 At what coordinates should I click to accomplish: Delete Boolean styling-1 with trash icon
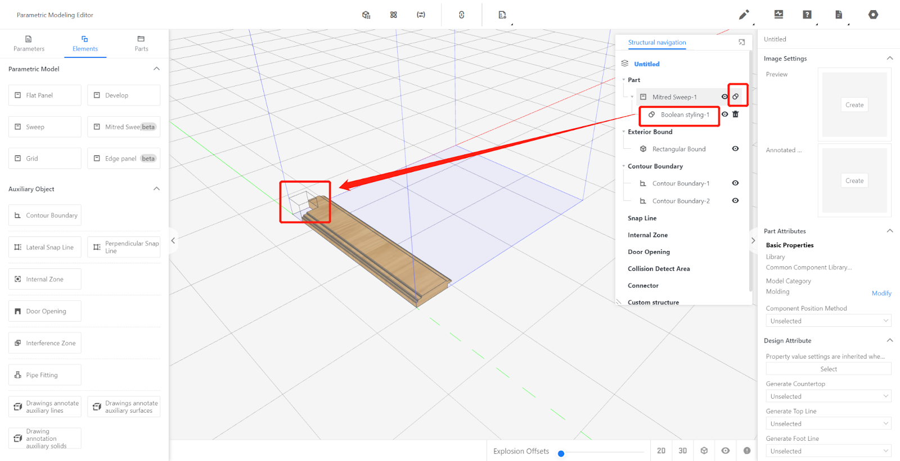(x=735, y=114)
